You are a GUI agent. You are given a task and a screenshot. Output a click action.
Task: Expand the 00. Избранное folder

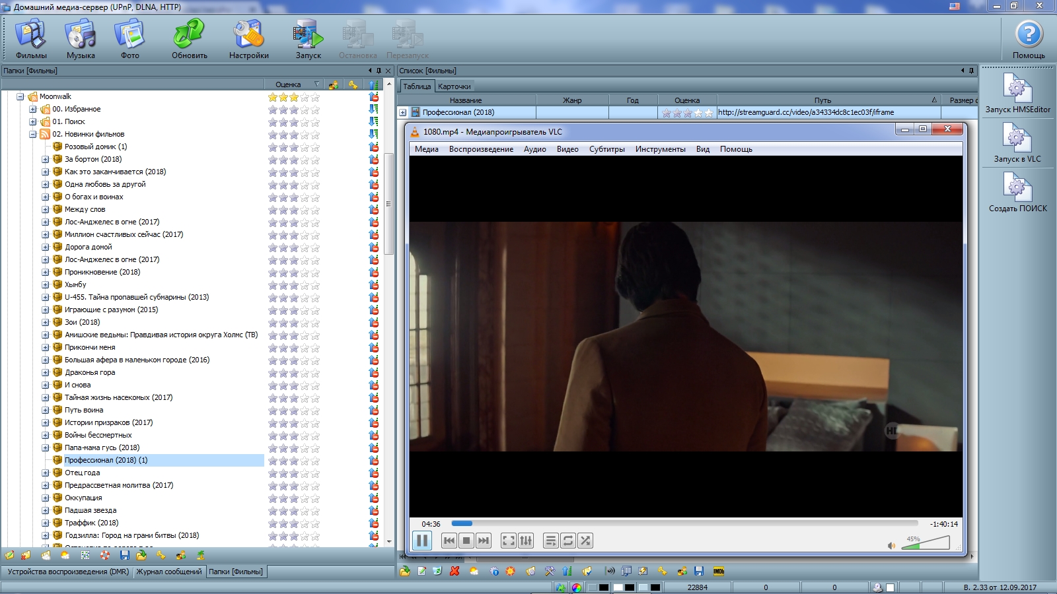pos(33,109)
